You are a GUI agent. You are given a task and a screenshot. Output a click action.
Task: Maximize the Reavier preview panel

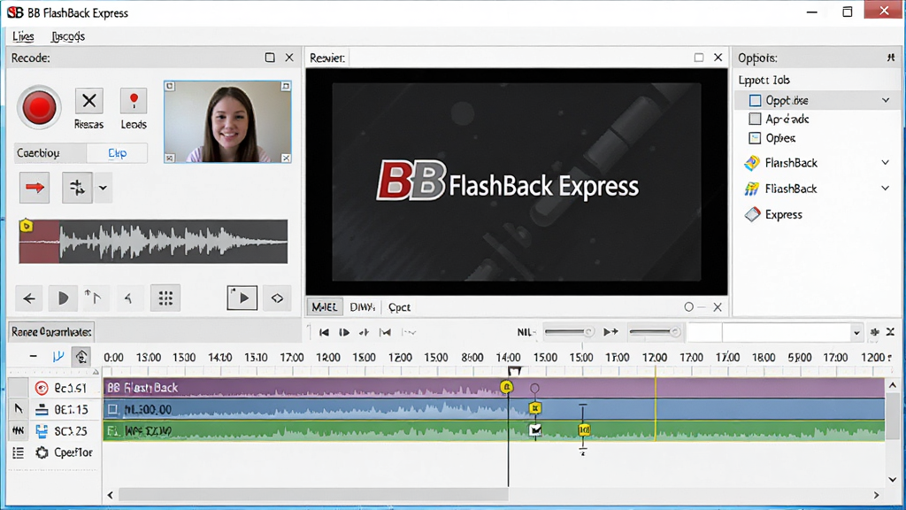tap(699, 58)
